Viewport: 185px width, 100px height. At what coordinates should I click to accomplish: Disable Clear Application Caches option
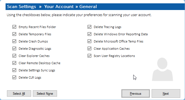[89, 49]
